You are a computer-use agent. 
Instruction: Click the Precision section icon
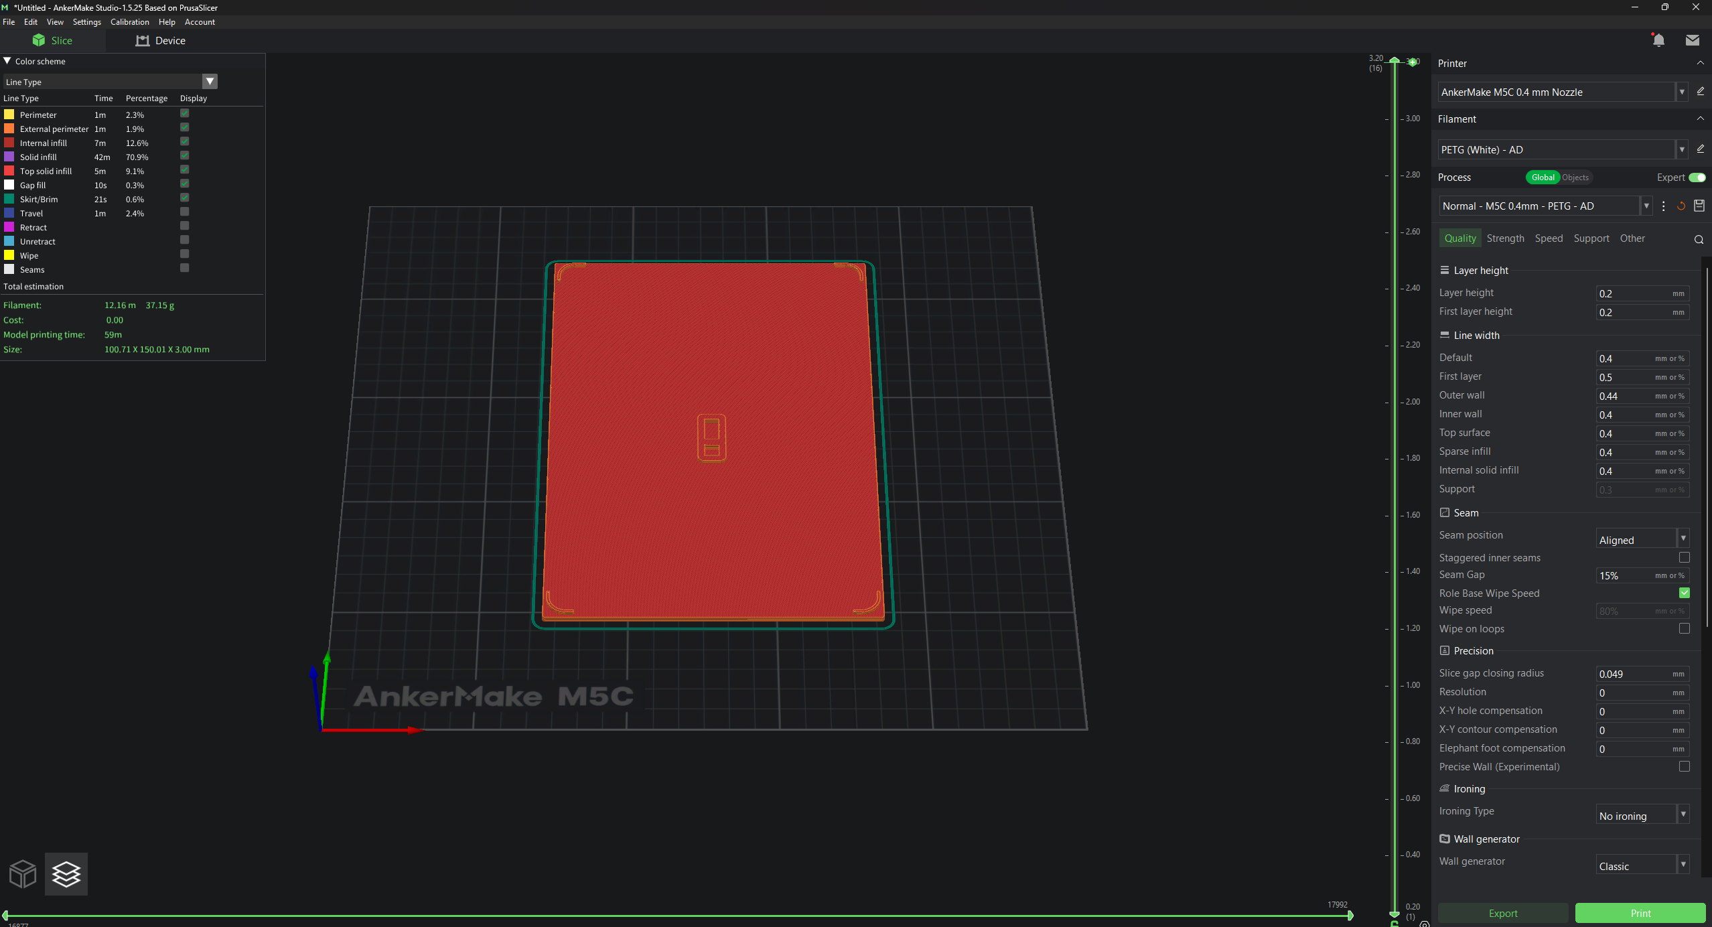click(x=1445, y=650)
